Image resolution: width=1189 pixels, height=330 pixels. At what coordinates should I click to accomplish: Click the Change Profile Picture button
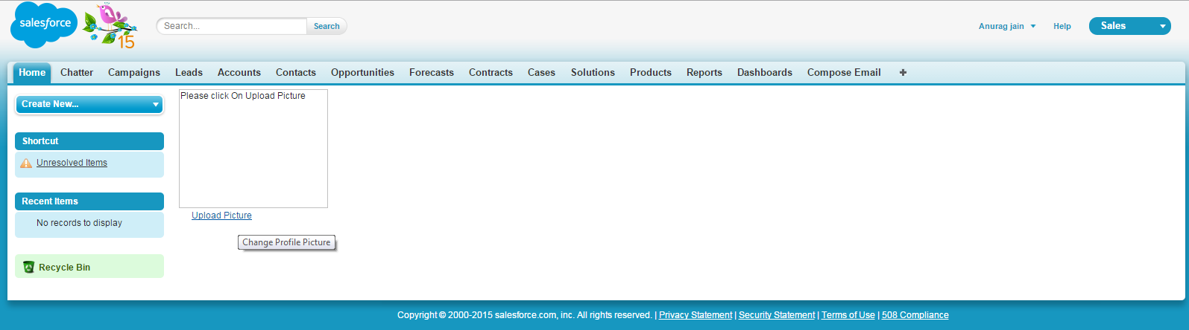(x=286, y=242)
